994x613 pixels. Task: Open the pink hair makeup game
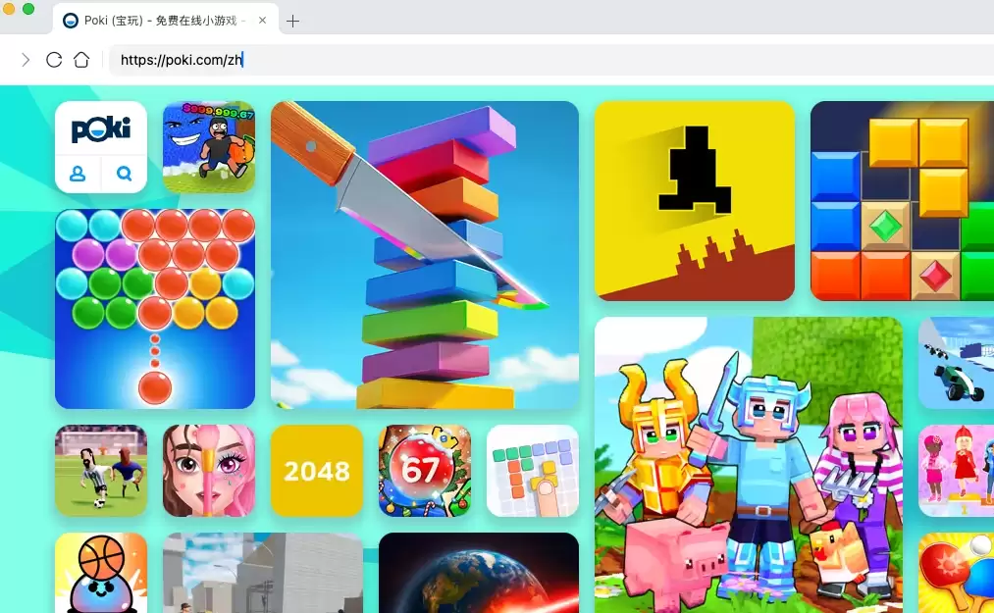(x=209, y=471)
